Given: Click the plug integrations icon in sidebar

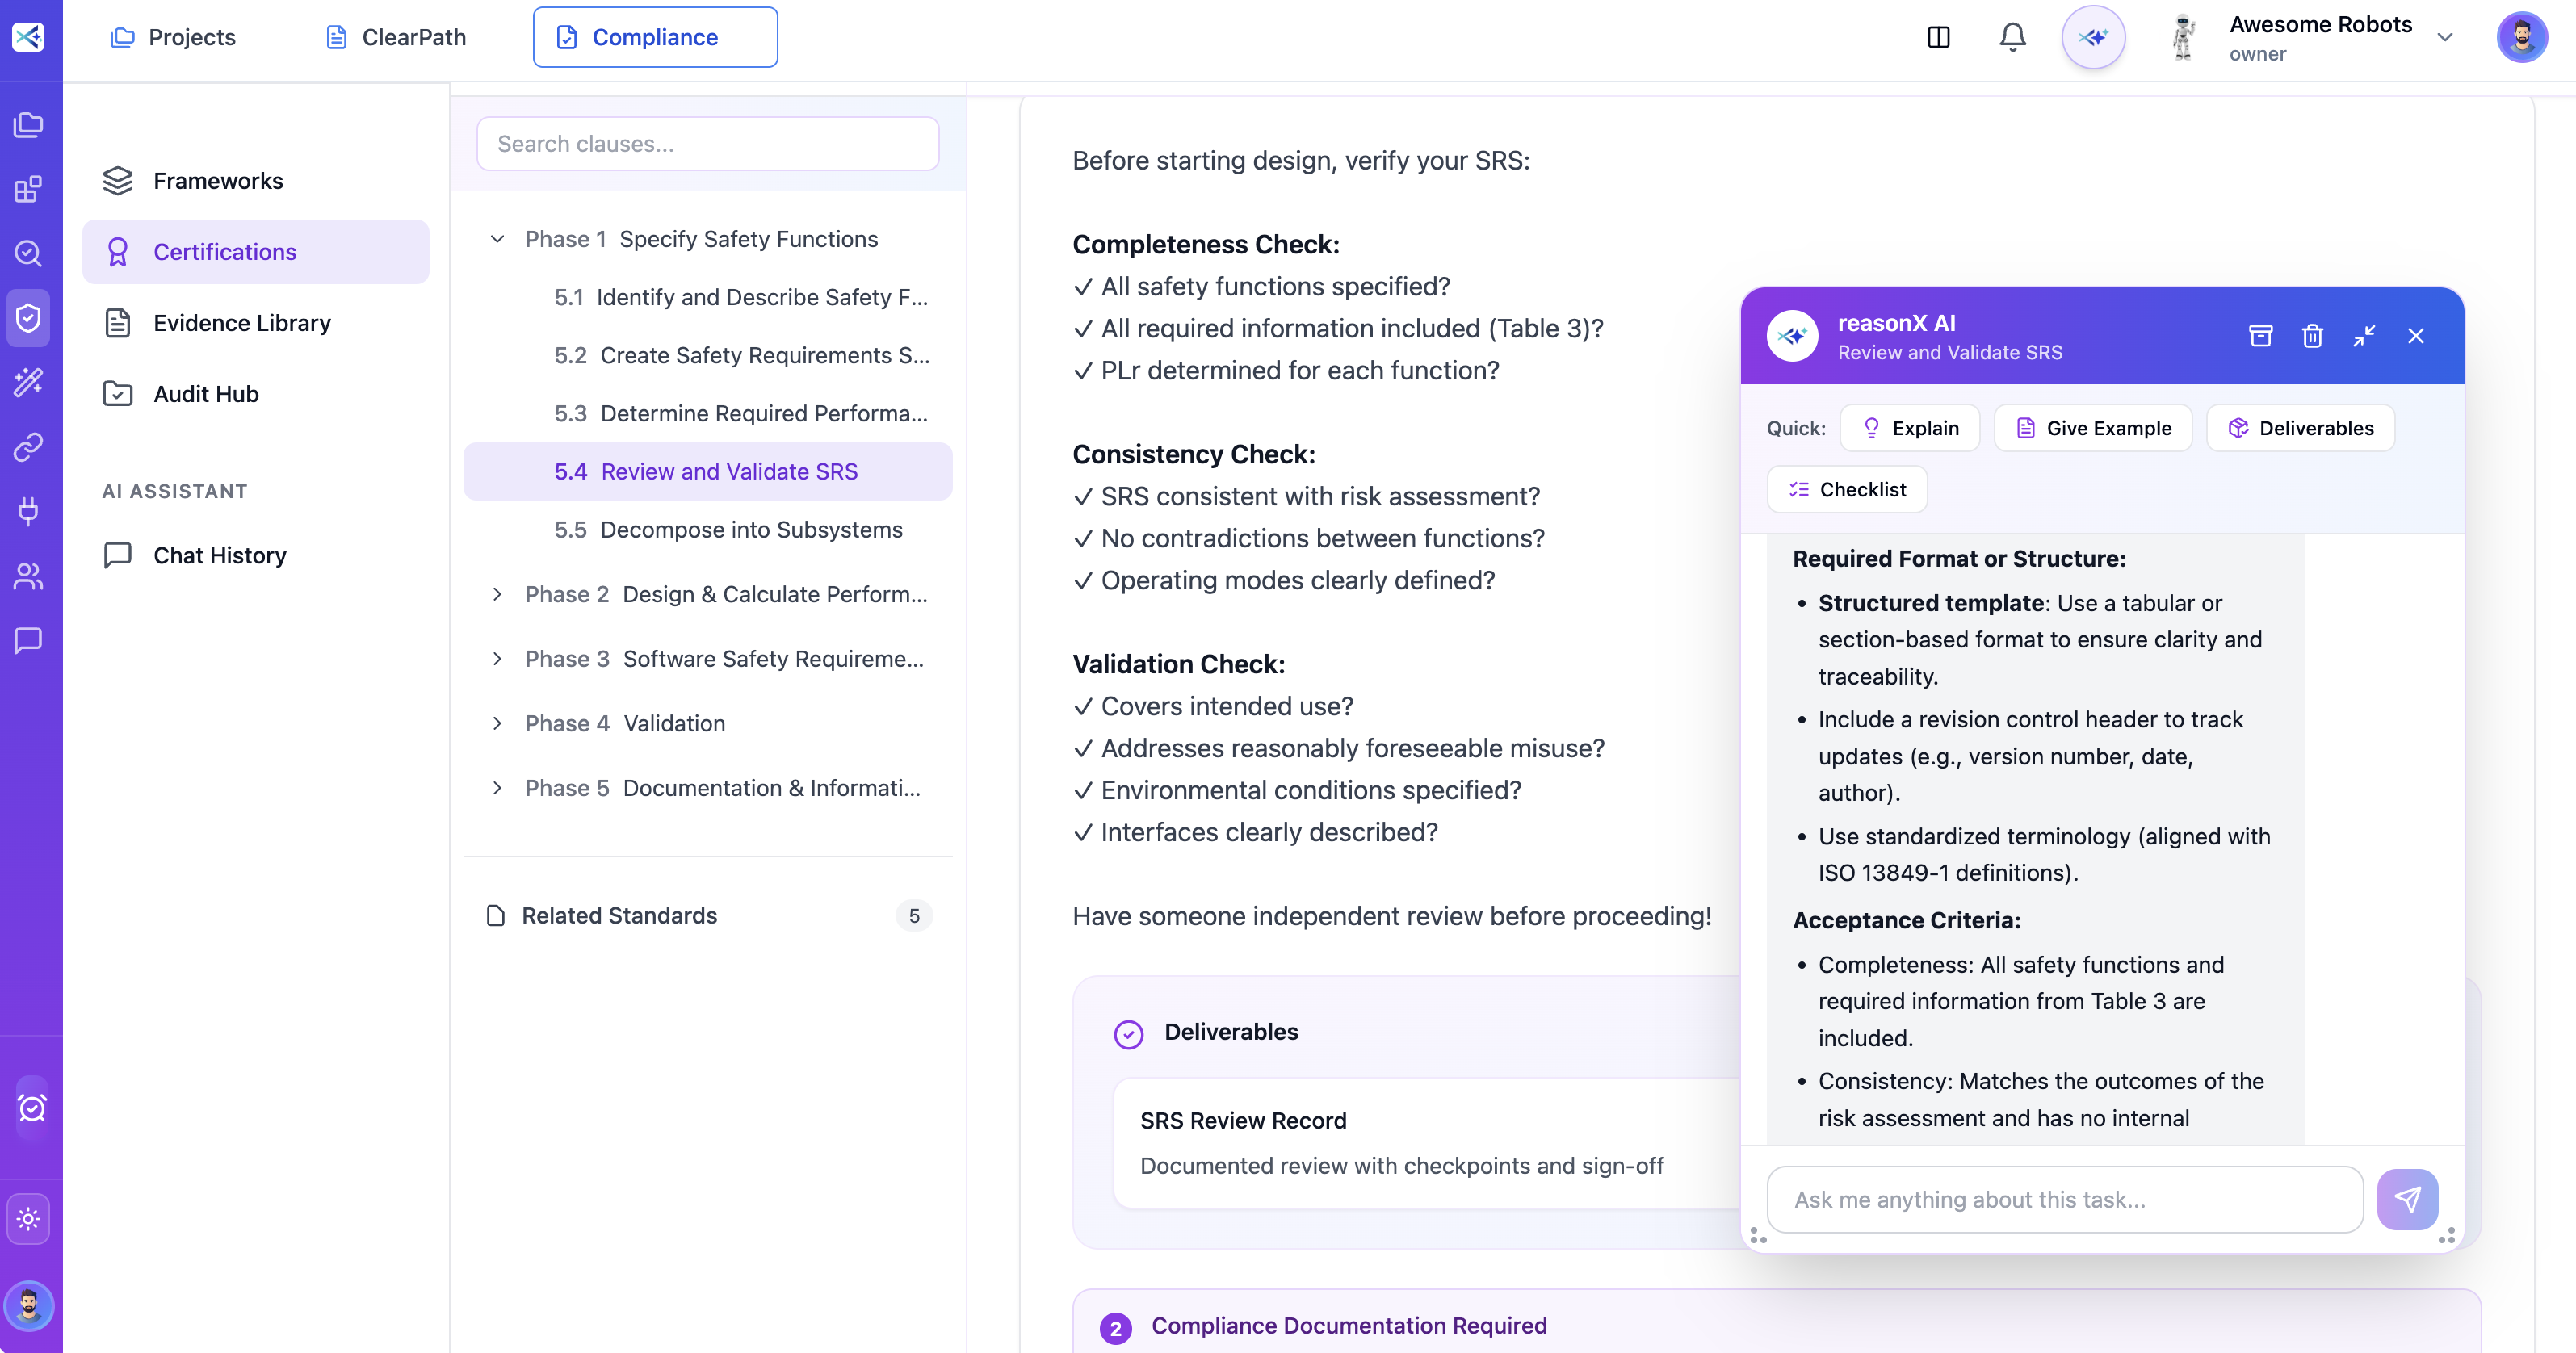Looking at the screenshot, I should (x=28, y=511).
